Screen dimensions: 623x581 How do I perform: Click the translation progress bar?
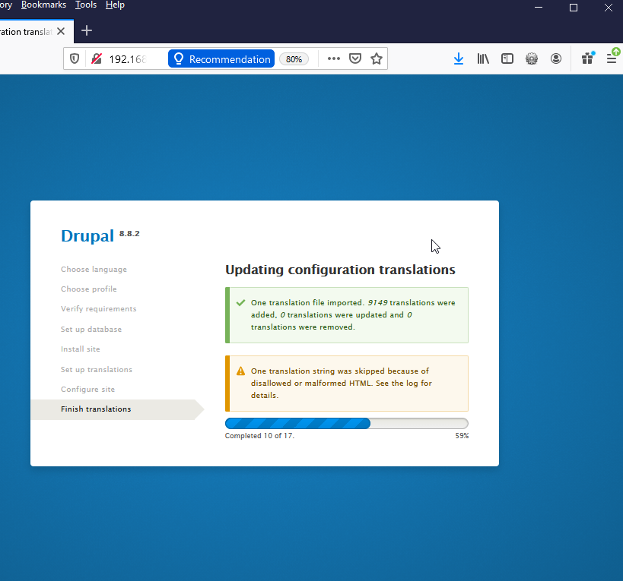coord(346,424)
